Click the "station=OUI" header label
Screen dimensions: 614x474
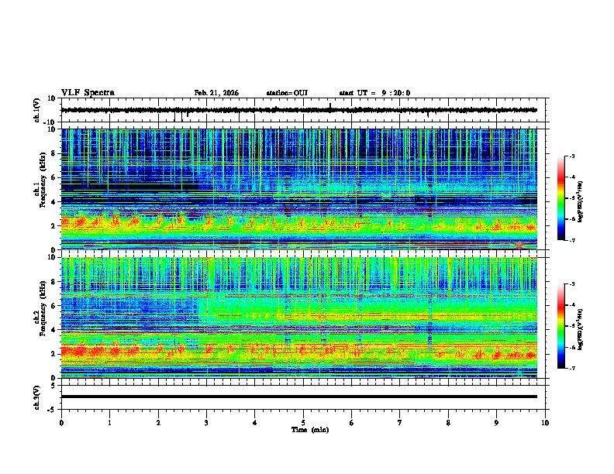point(287,93)
